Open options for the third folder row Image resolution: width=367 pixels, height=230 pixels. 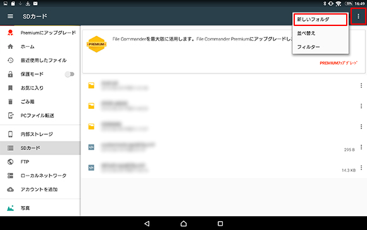[x=361, y=127]
